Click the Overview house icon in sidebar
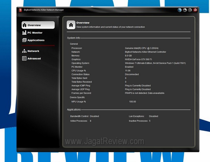Image resolution: width=210 pixels, height=162 pixels. (x=24, y=25)
